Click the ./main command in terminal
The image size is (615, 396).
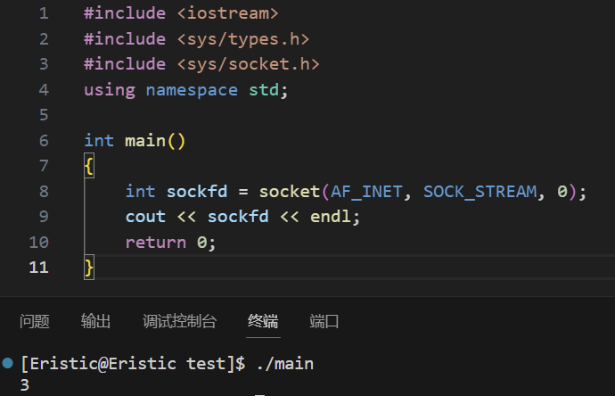[285, 363]
